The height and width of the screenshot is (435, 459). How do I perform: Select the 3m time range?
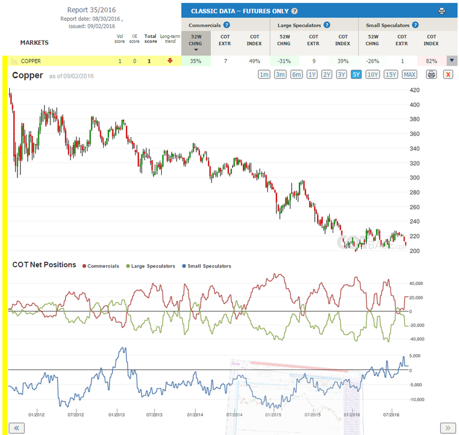tap(280, 74)
